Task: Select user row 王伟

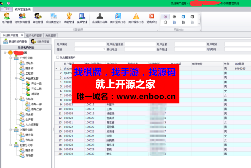Action: click(x=153, y=109)
